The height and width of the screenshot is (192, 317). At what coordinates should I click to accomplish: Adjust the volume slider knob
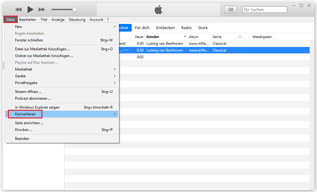point(74,10)
